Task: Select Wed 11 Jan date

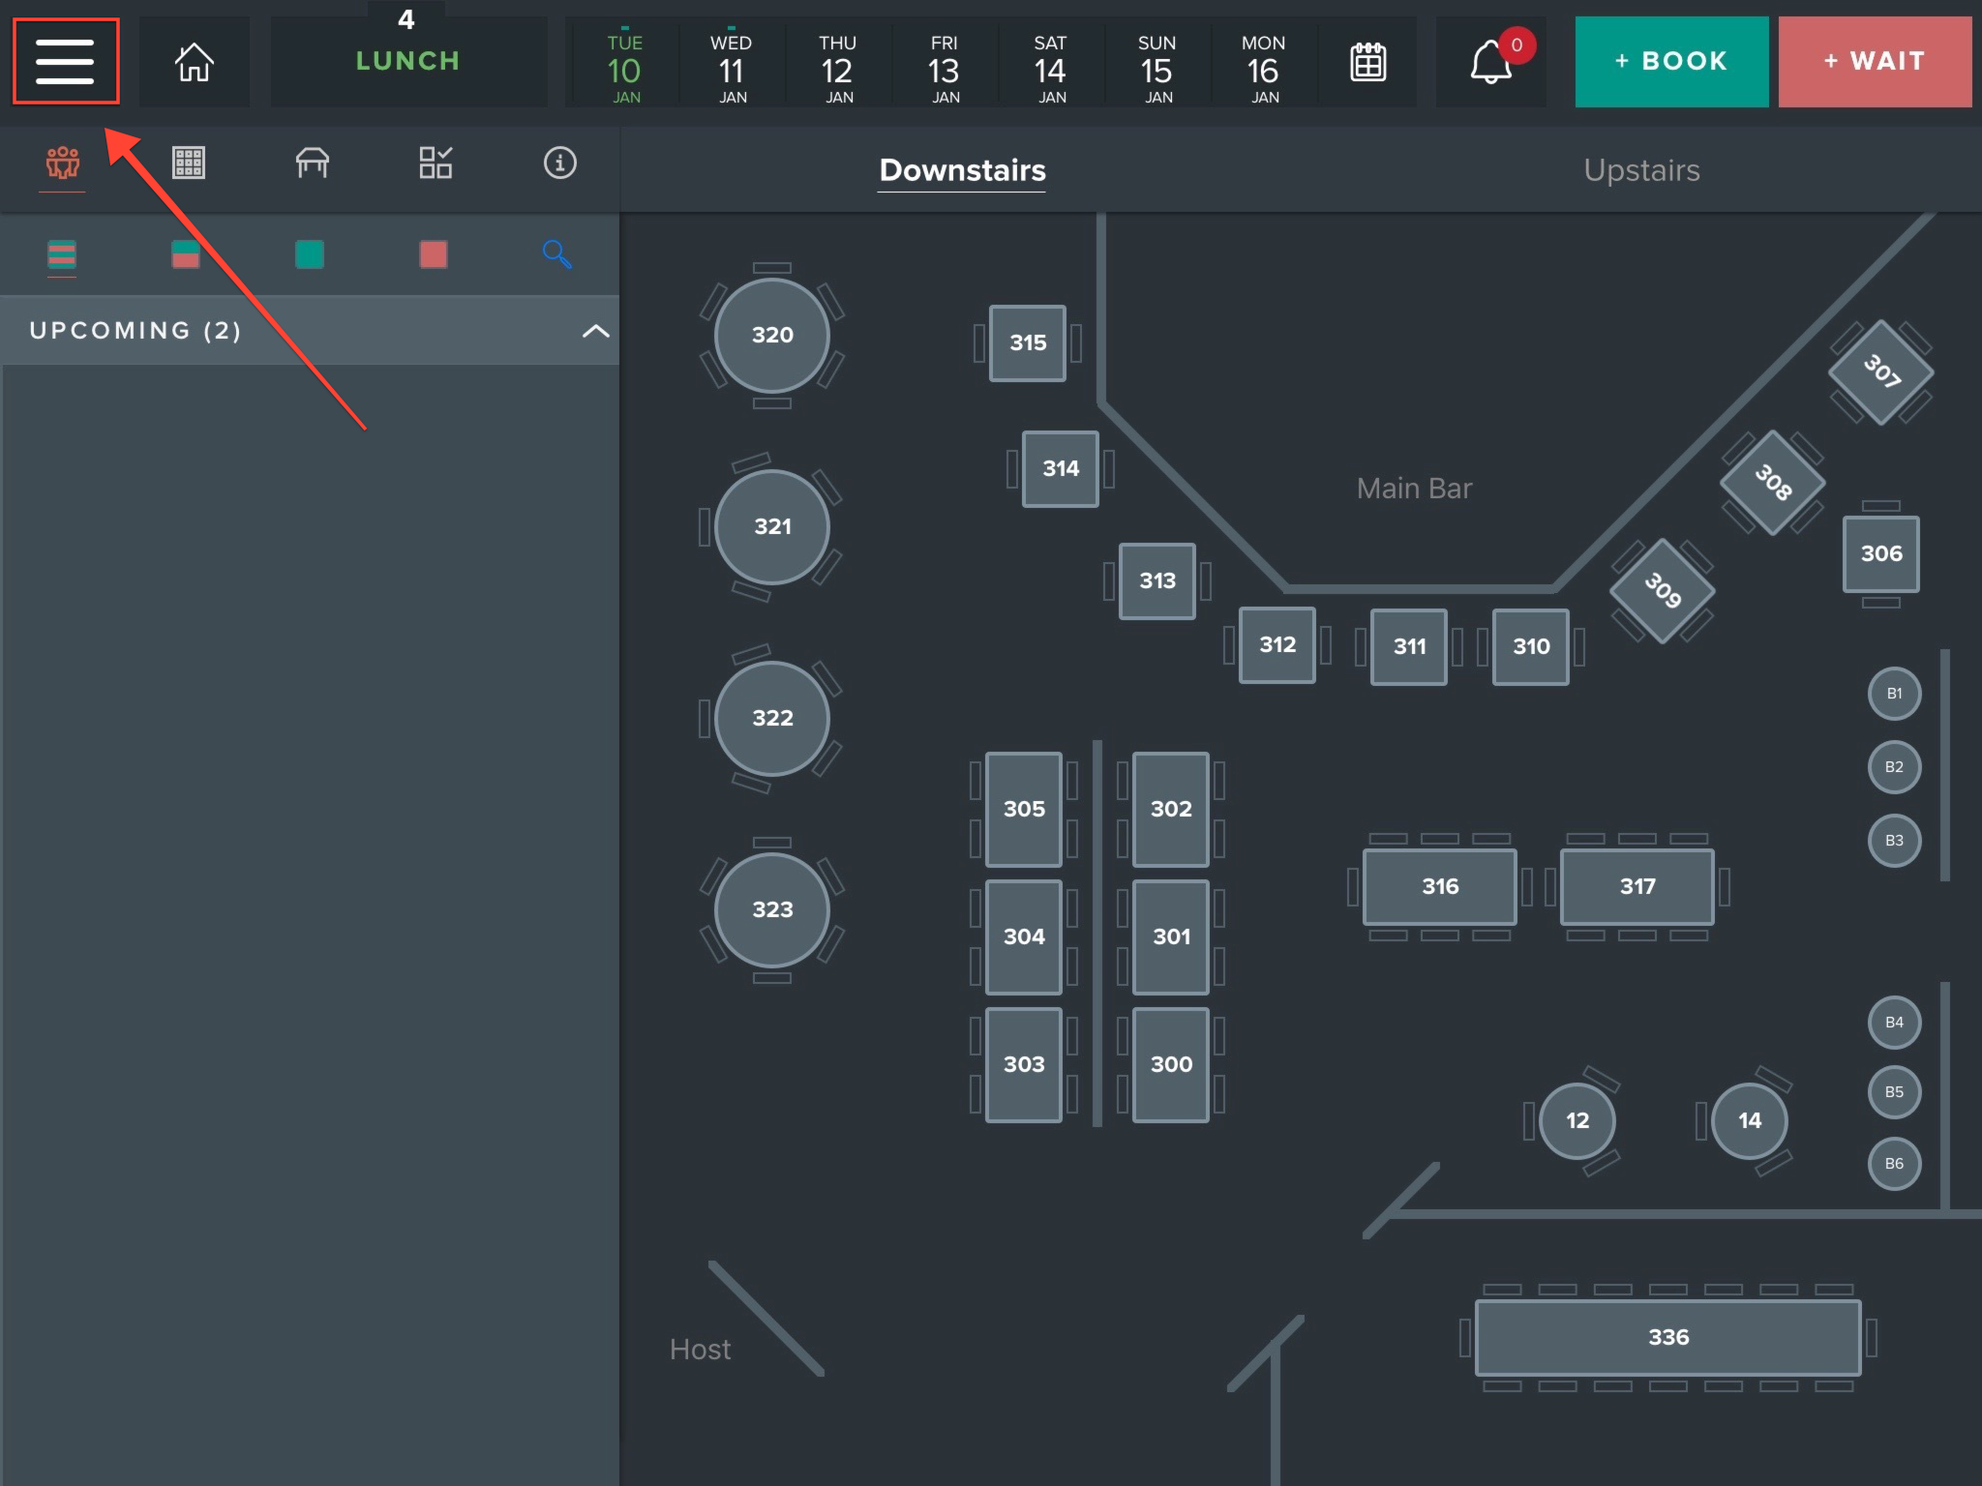Action: (732, 69)
